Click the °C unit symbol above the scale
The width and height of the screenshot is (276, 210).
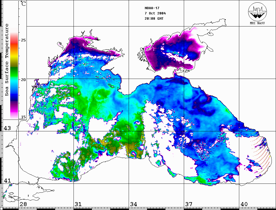(23, 4)
